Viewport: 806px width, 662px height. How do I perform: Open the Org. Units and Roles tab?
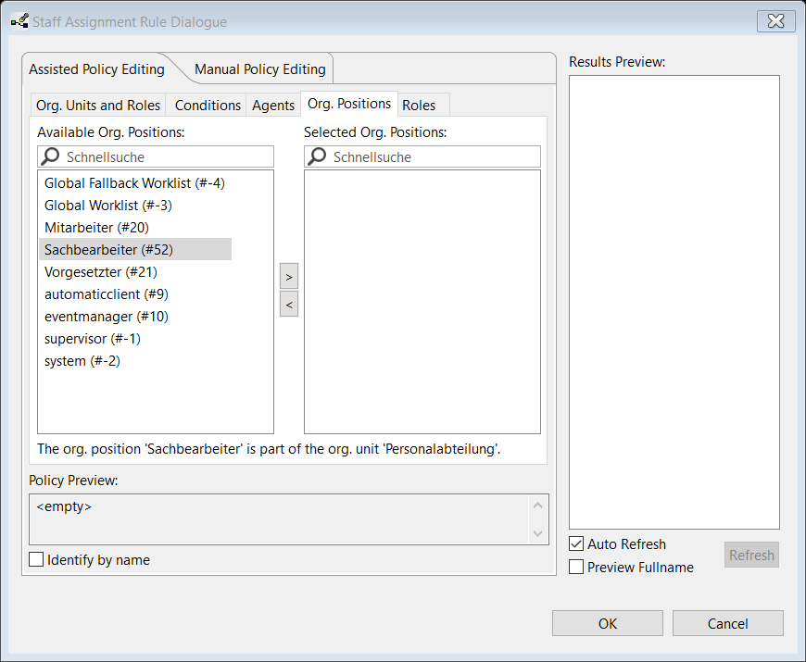point(98,106)
